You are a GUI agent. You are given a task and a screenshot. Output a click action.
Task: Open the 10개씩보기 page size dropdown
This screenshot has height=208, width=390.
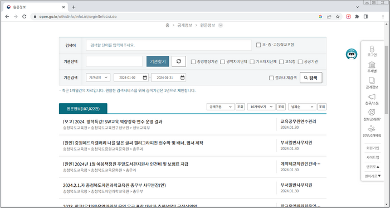[x=261, y=107]
